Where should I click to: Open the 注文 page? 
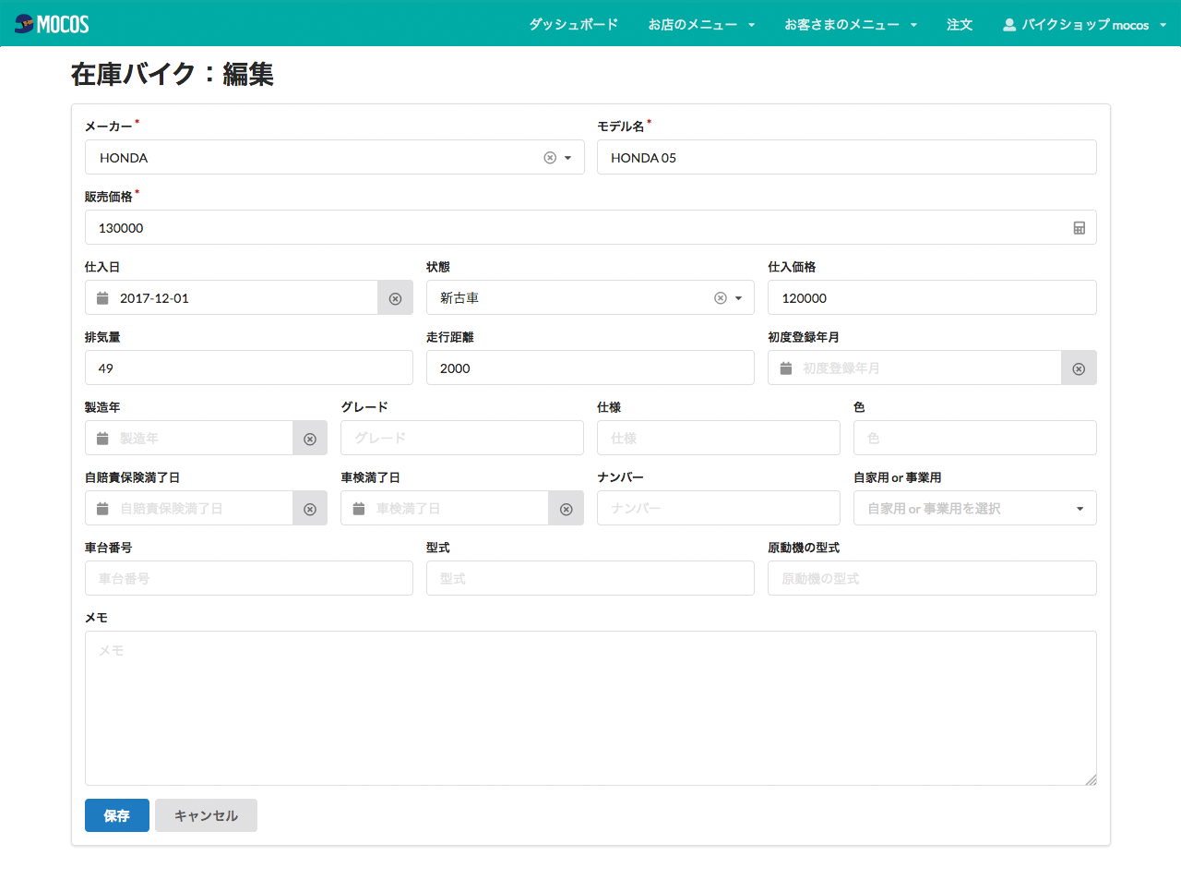point(960,25)
